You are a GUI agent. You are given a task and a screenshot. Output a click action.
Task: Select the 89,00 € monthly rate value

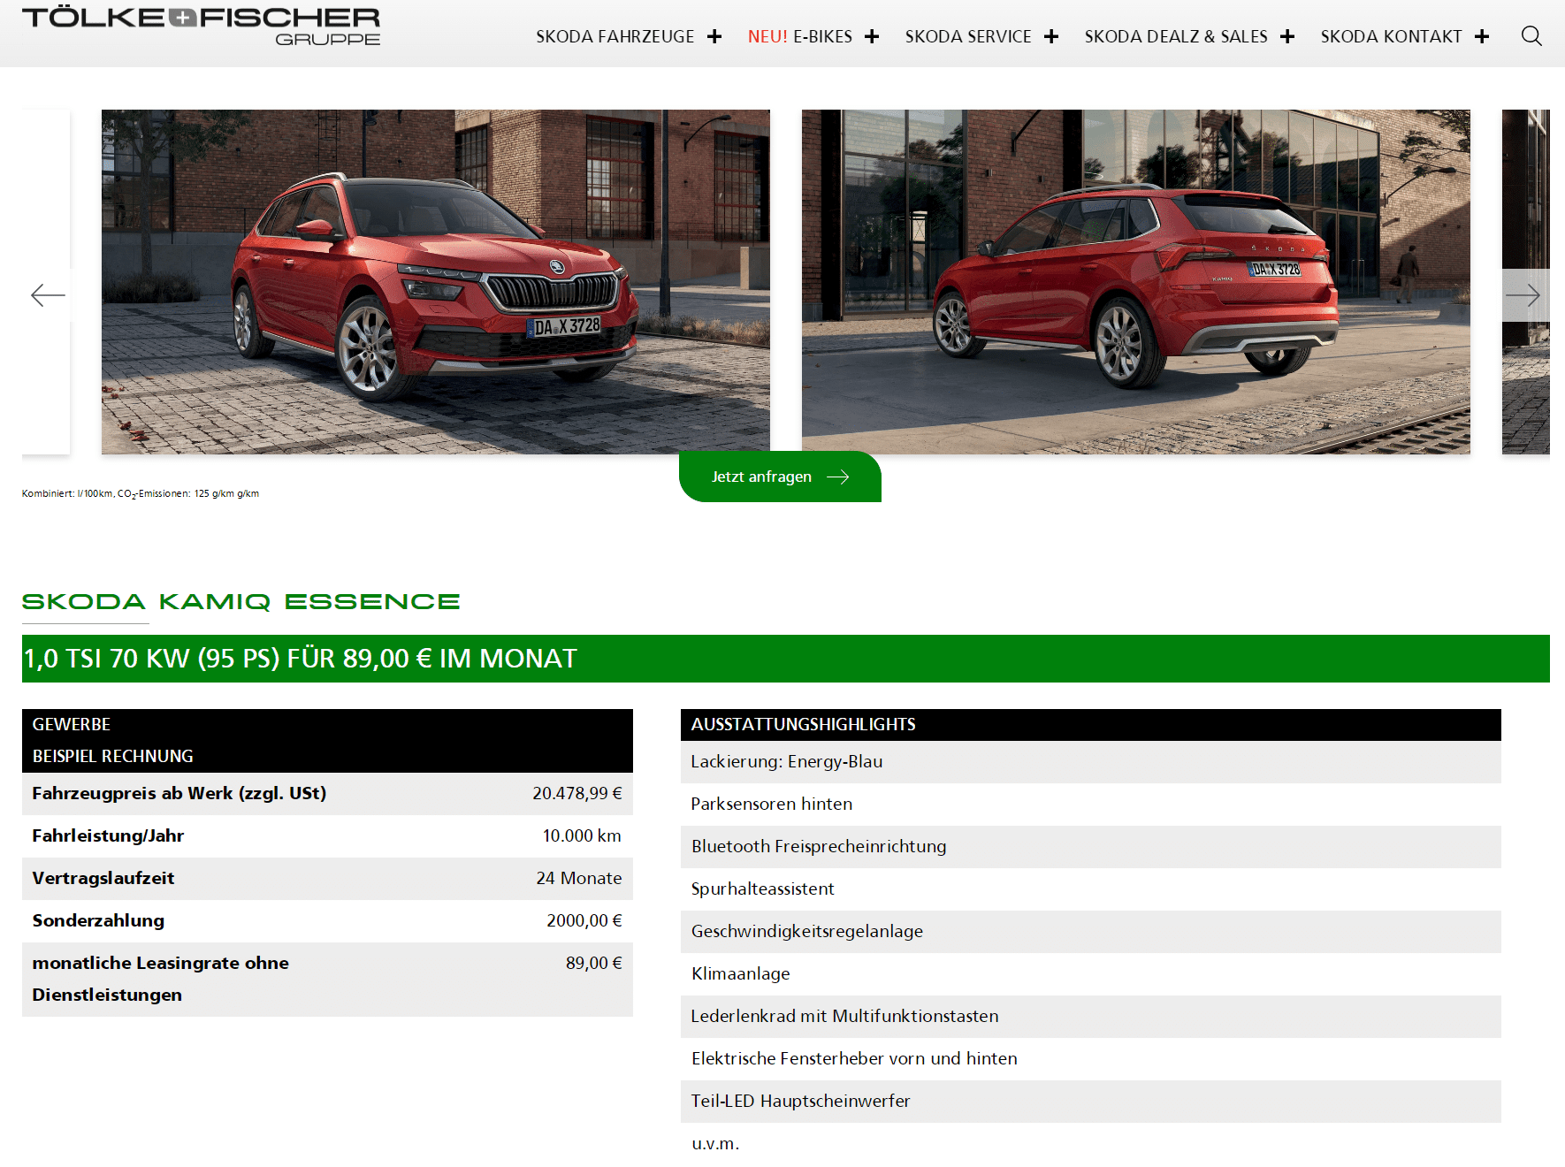point(593,963)
